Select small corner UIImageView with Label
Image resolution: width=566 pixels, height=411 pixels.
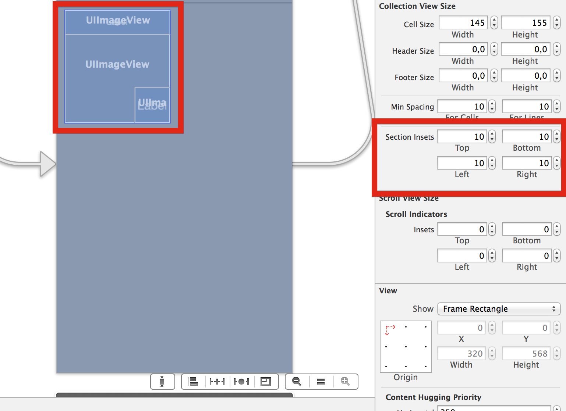tap(152, 105)
